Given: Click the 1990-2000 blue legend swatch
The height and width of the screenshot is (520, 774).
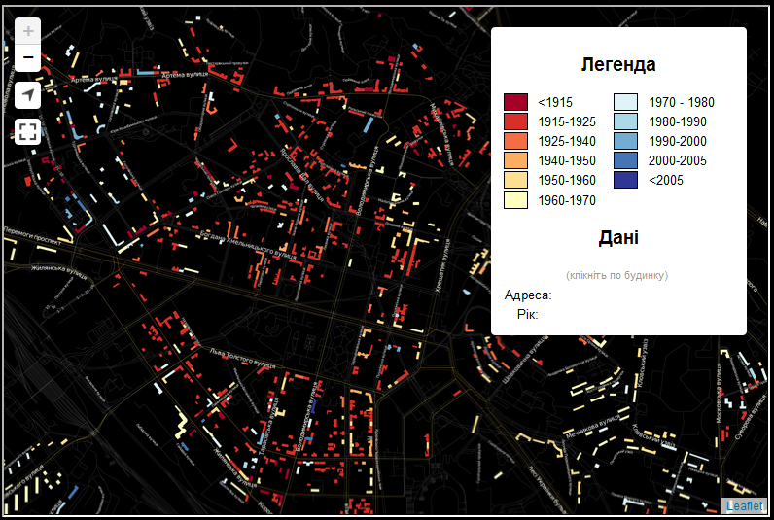Looking at the screenshot, I should click(626, 141).
